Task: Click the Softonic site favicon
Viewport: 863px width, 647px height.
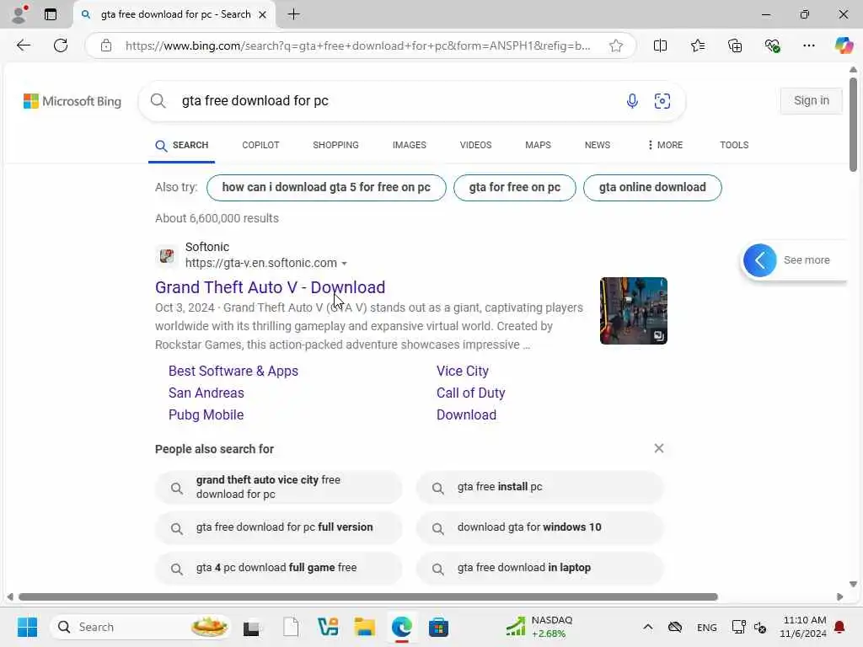Action: coord(167,255)
